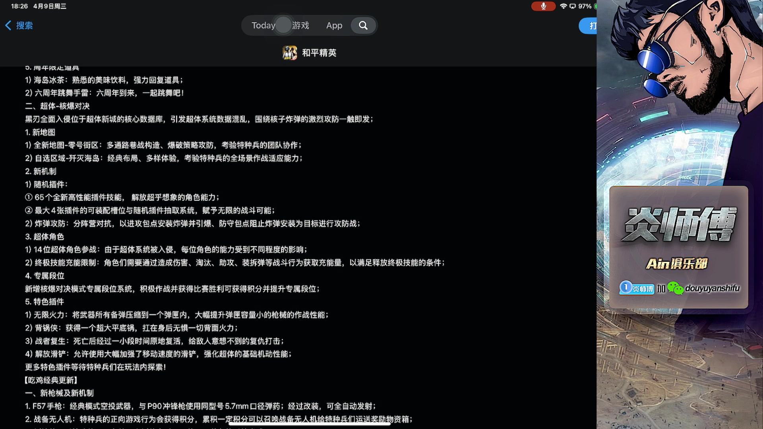This screenshot has height=429, width=763.
Task: Tap the floating AssistiveTouch circle
Action: click(283, 25)
